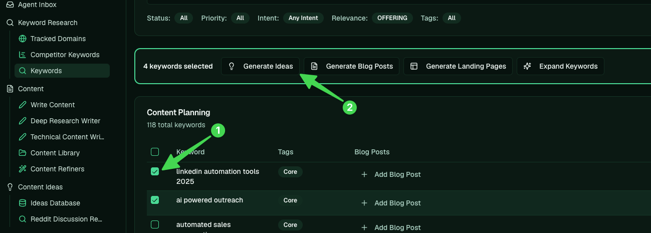This screenshot has width=651, height=233.
Task: Select Keywords in the sidebar
Action: point(62,71)
